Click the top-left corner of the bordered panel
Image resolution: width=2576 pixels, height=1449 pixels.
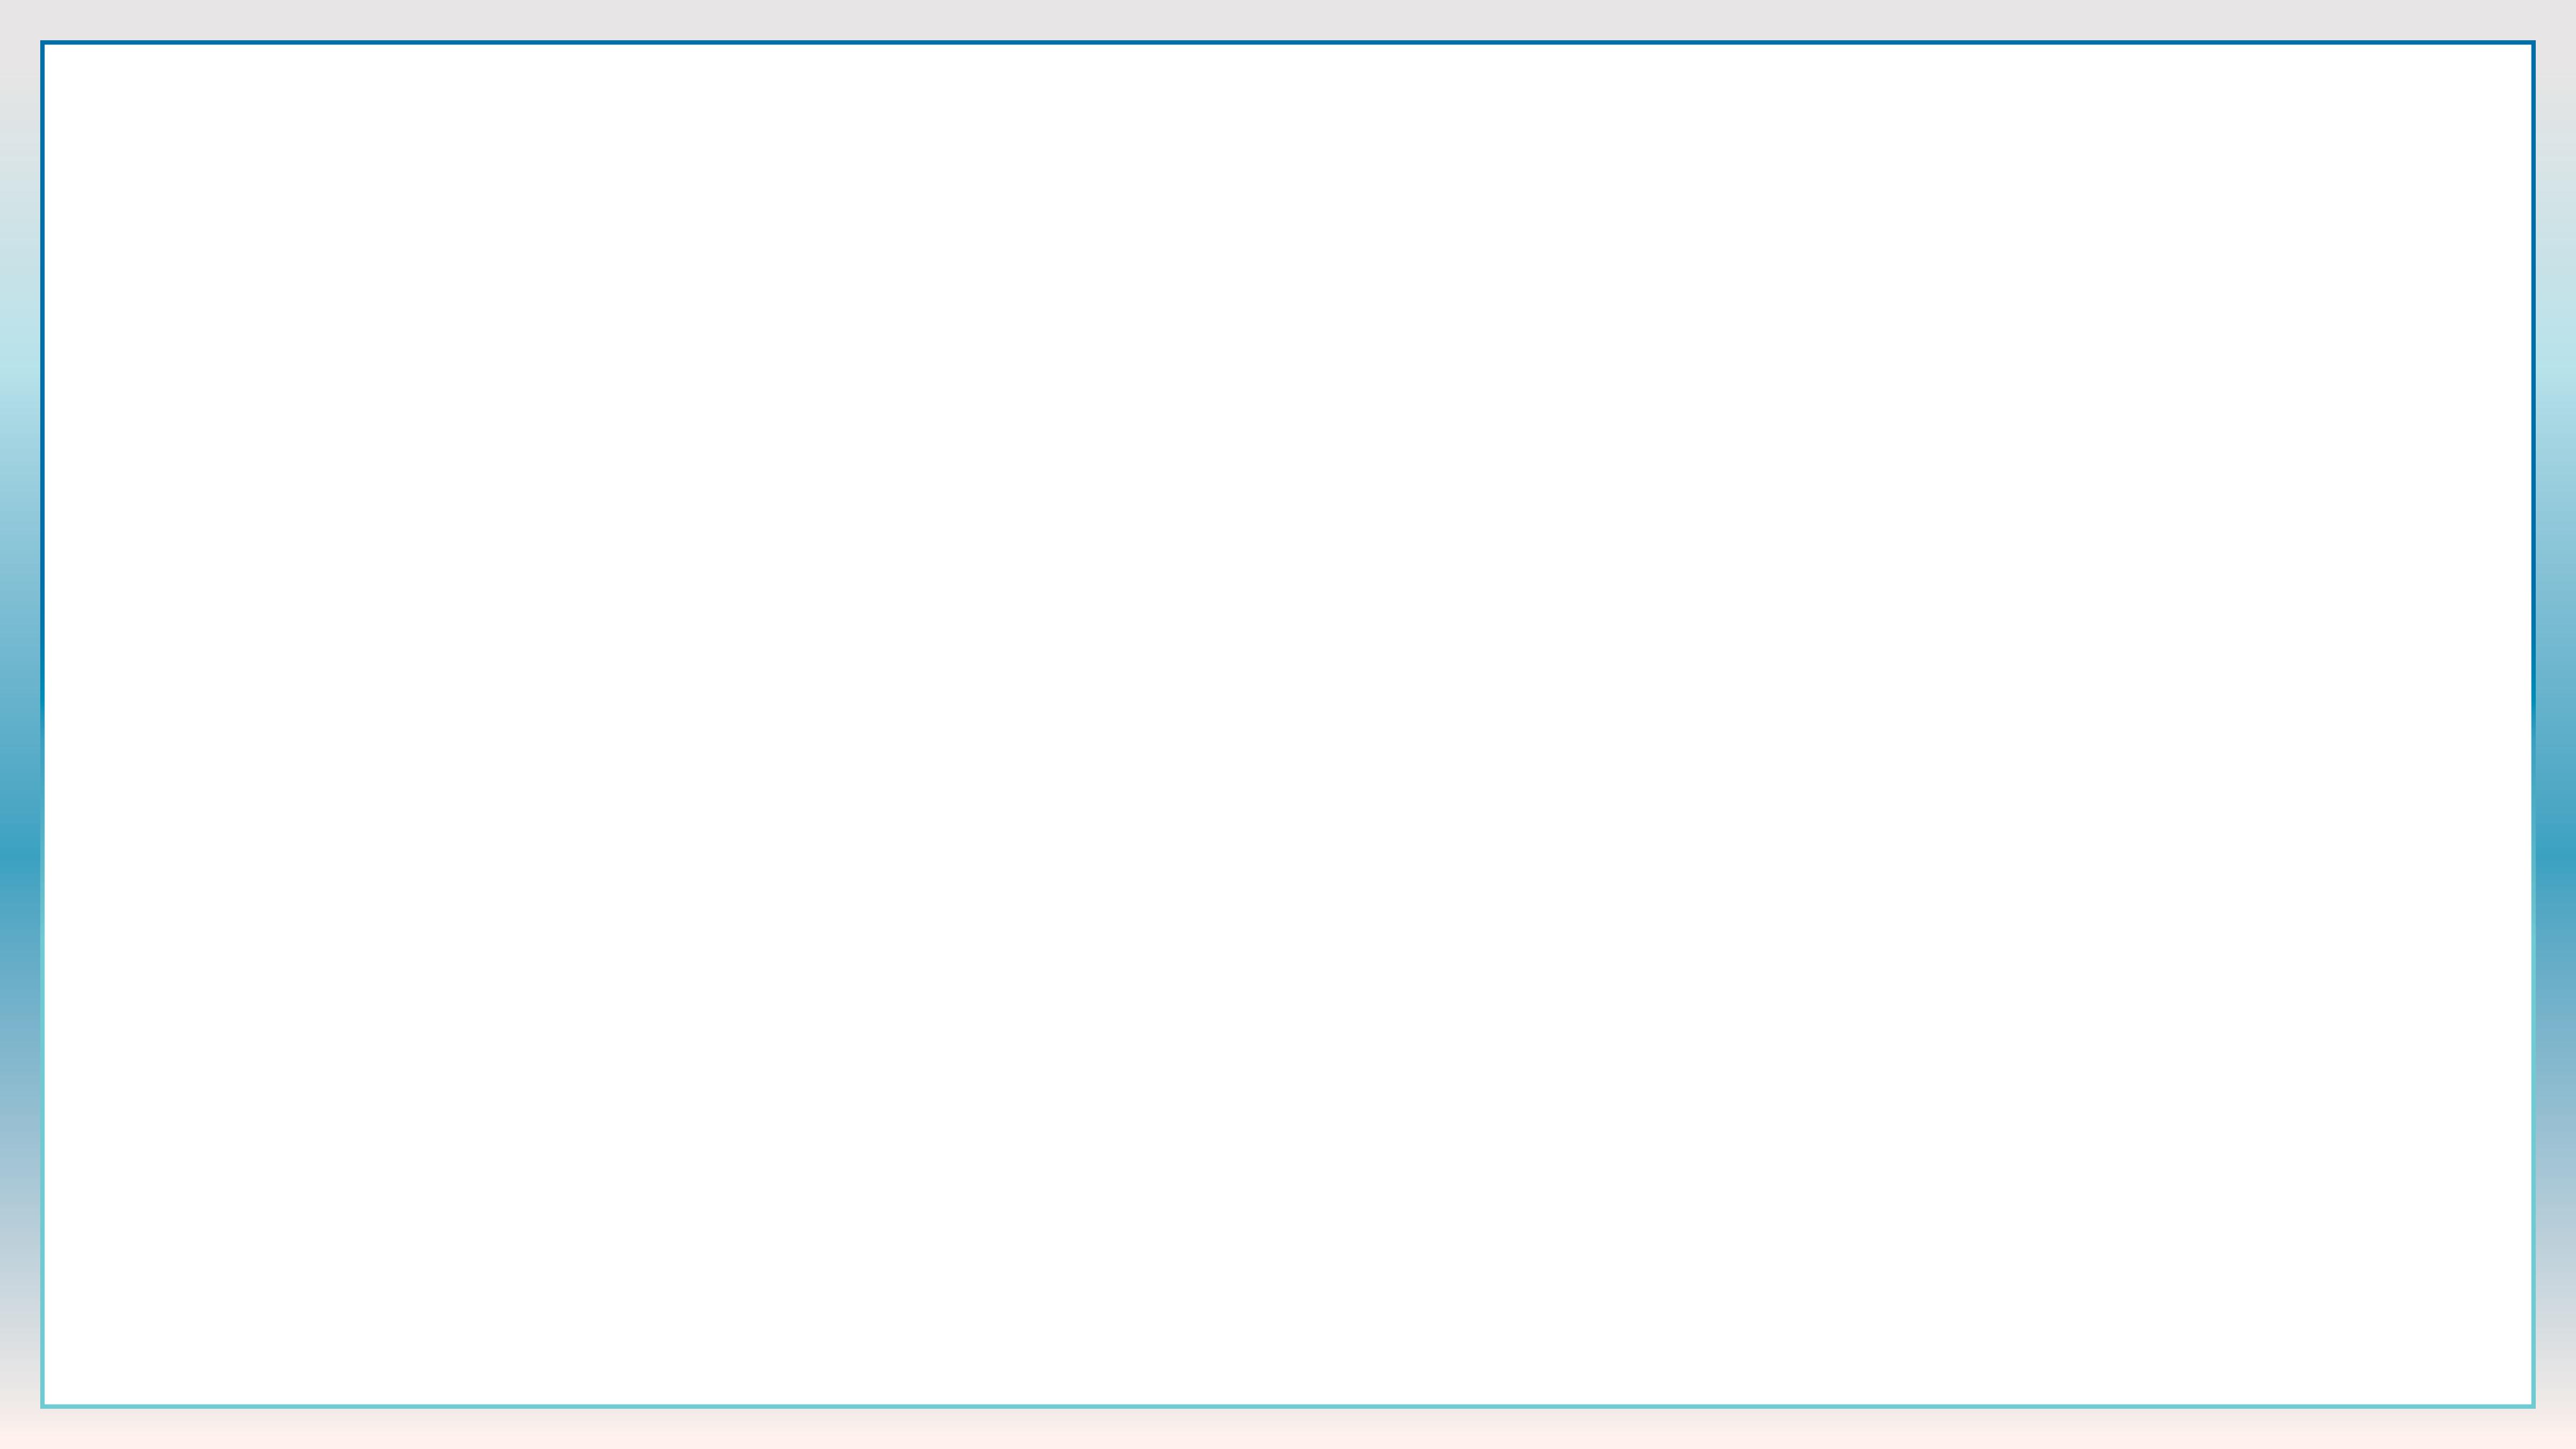click(x=42, y=42)
